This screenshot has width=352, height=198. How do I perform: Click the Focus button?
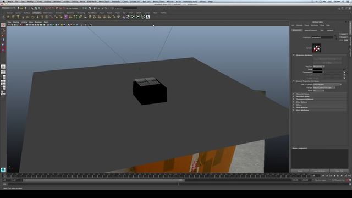coord(343,34)
